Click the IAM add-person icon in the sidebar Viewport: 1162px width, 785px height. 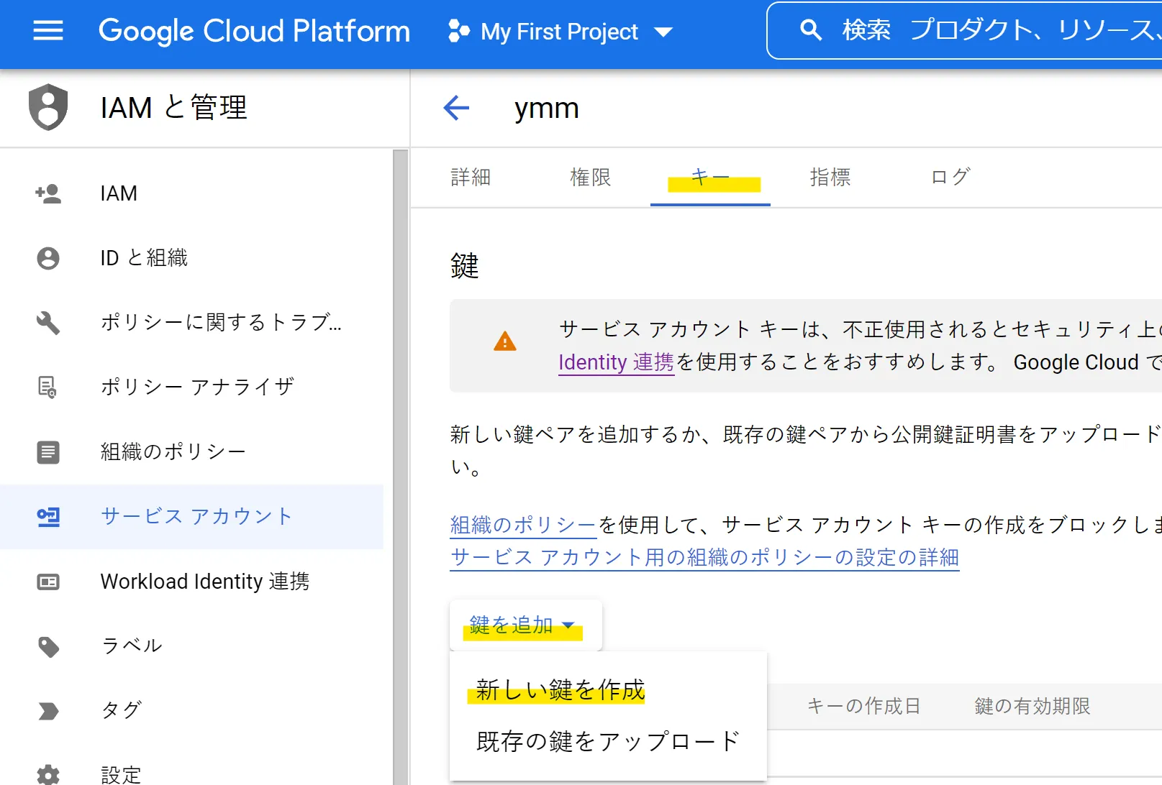click(48, 193)
